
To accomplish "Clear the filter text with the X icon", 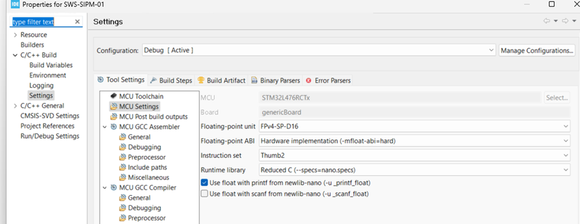I will (x=77, y=22).
